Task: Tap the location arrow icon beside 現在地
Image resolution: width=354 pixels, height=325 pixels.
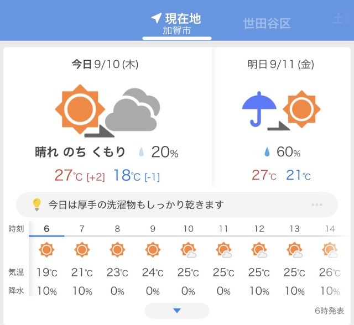Action: [156, 18]
